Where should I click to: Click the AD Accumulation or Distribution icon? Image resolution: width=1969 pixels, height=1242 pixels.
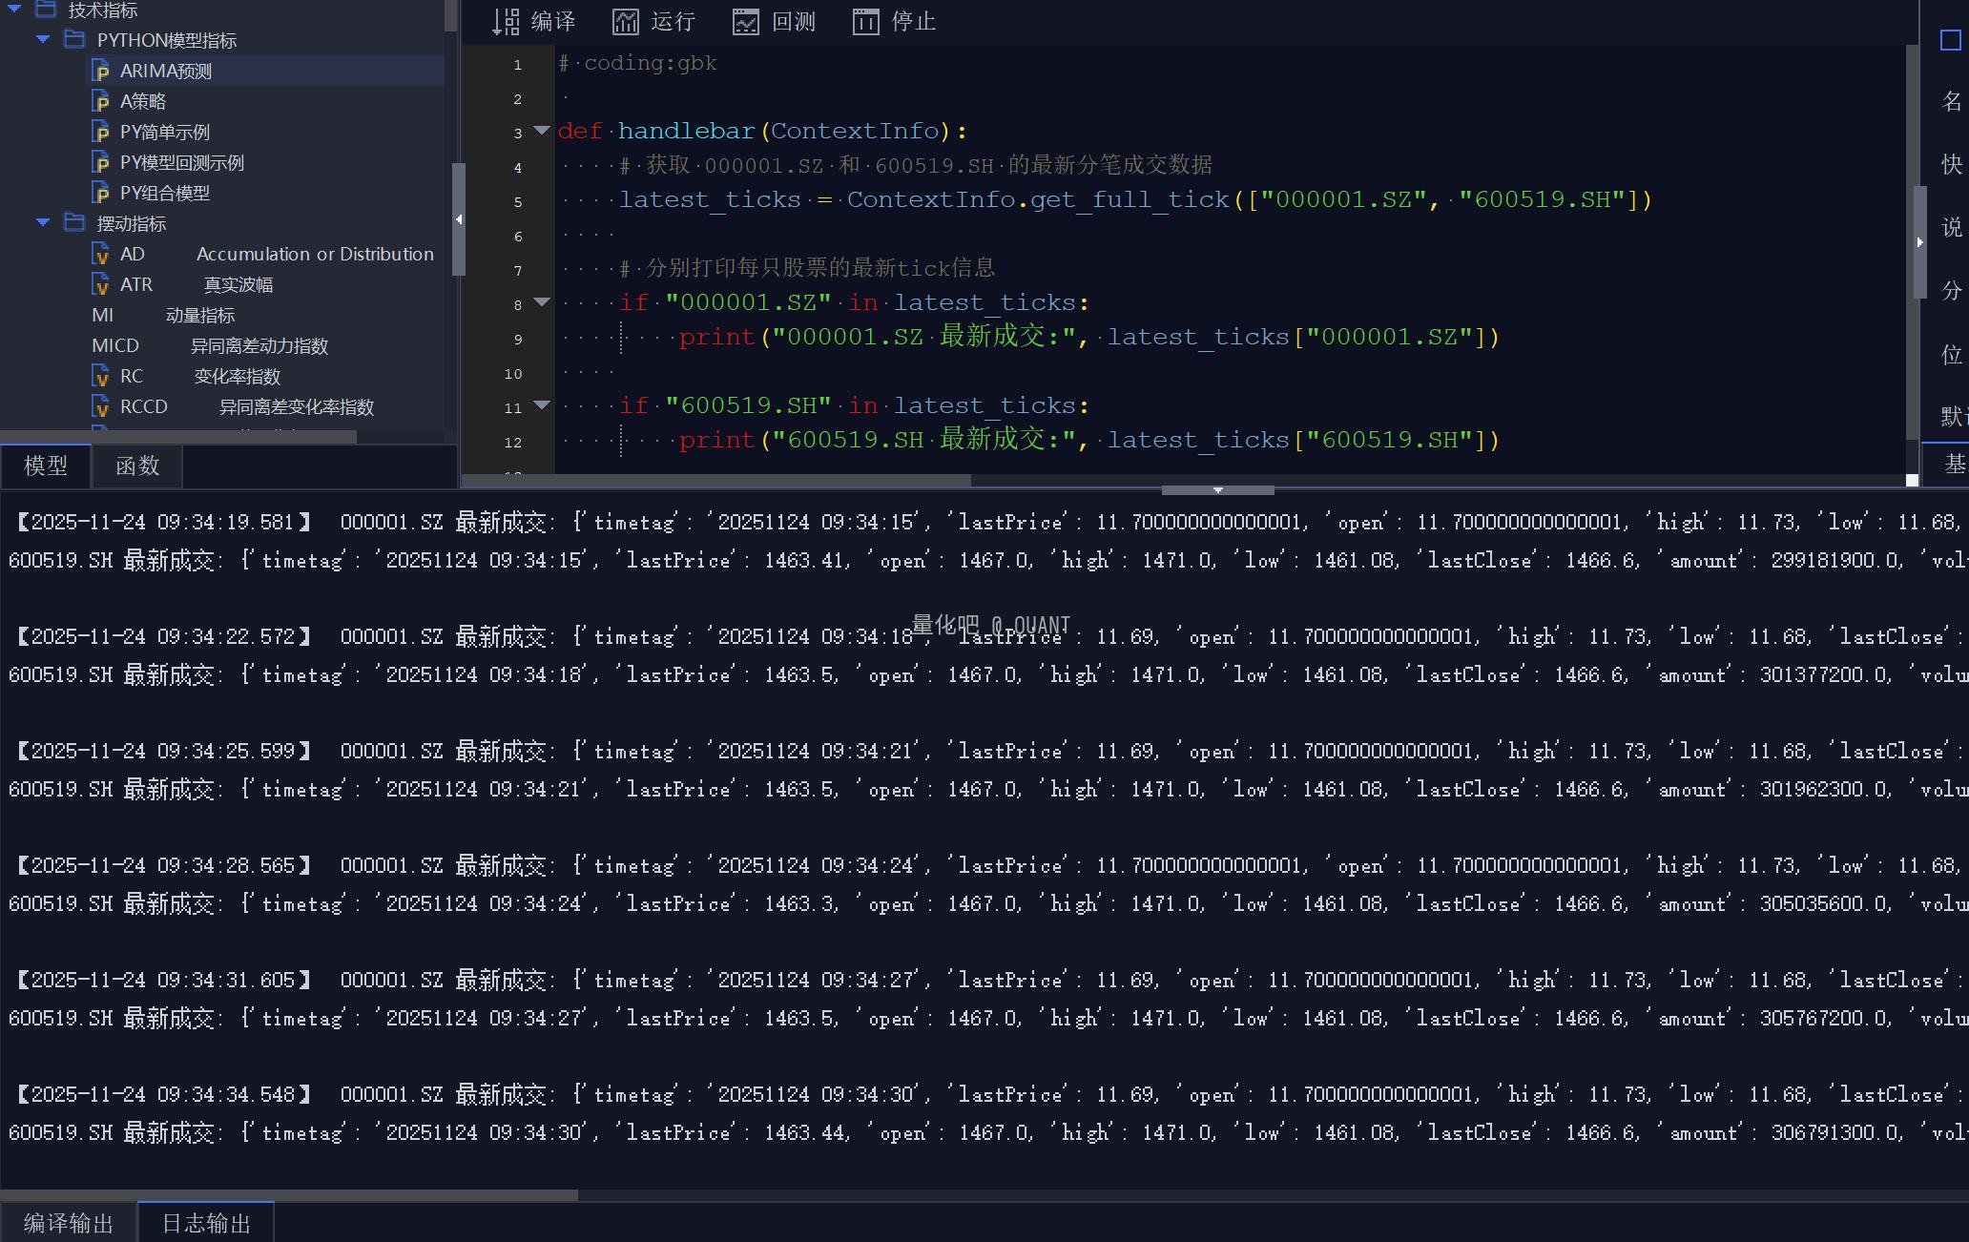pos(101,254)
